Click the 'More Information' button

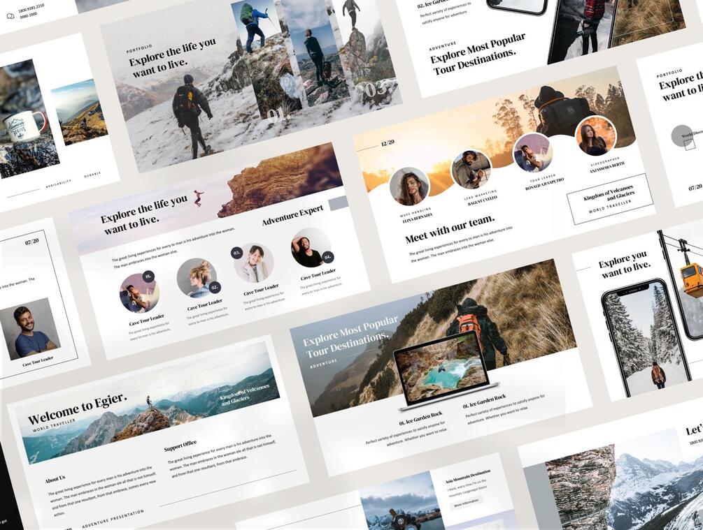click(x=467, y=503)
